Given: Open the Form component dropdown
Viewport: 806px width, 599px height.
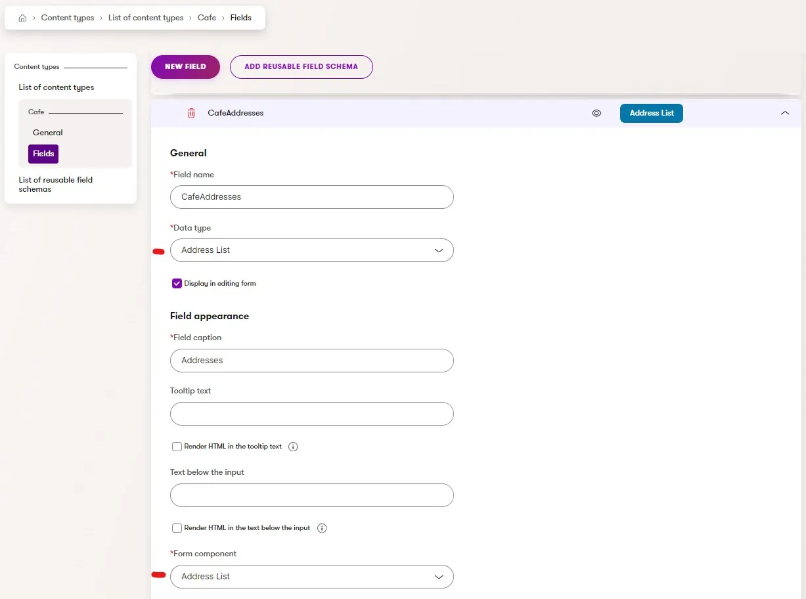Looking at the screenshot, I should (312, 577).
